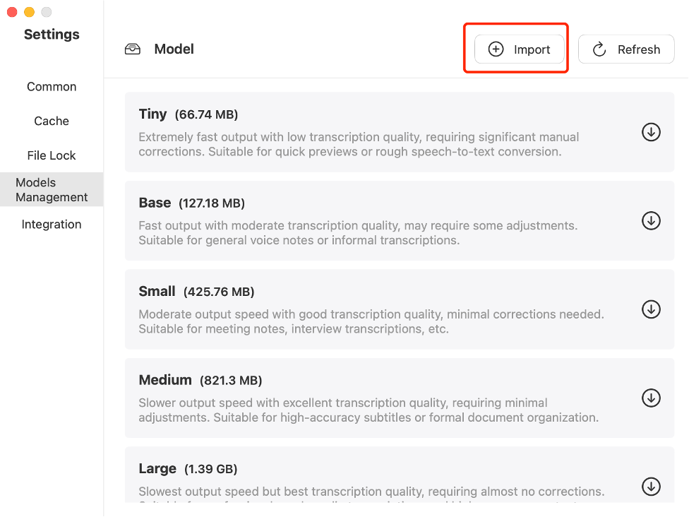The height and width of the screenshot is (517, 689).
Task: Click the Medium model description text
Action: (x=369, y=410)
